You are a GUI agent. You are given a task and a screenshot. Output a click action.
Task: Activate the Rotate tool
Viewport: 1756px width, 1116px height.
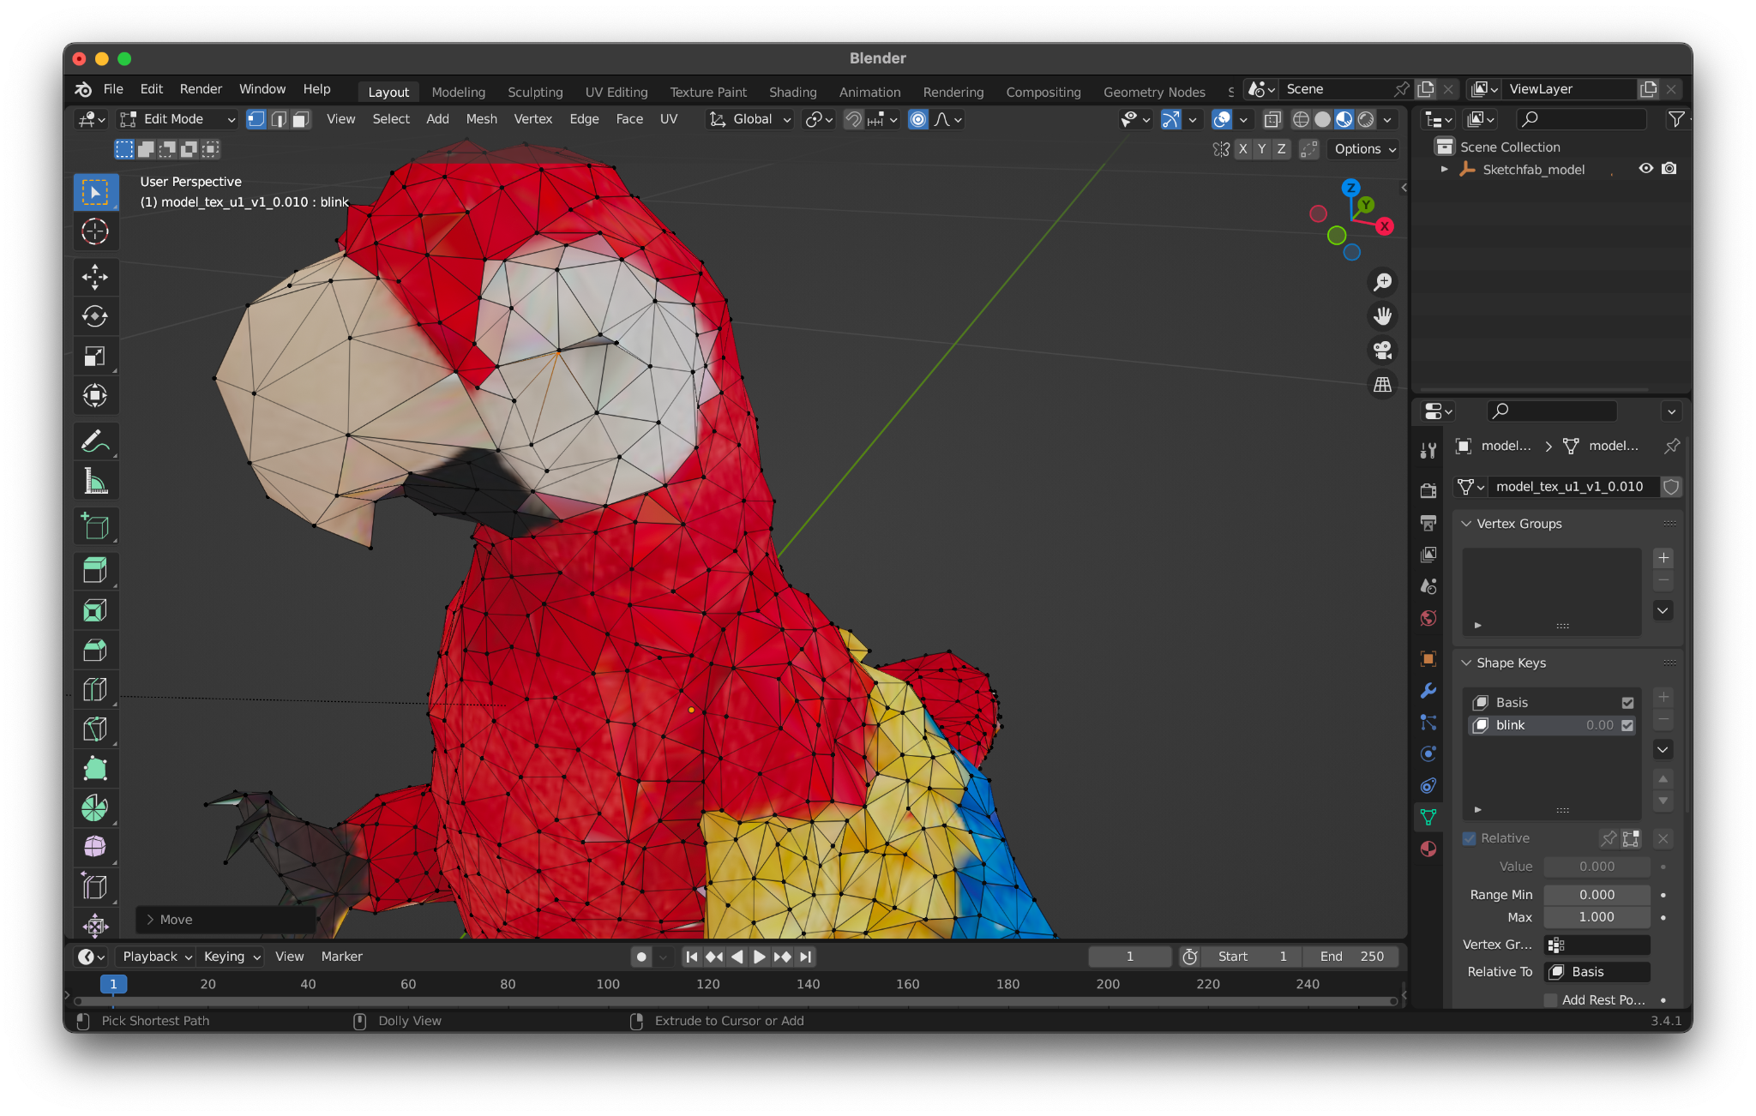(95, 316)
